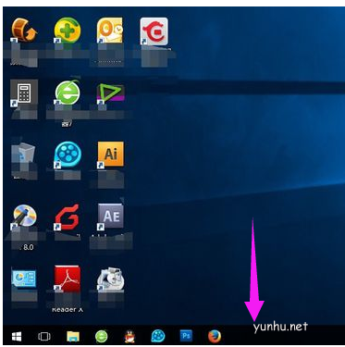345x347 pixels.
Task: Open Photoshop from the taskbar
Action: click(186, 336)
